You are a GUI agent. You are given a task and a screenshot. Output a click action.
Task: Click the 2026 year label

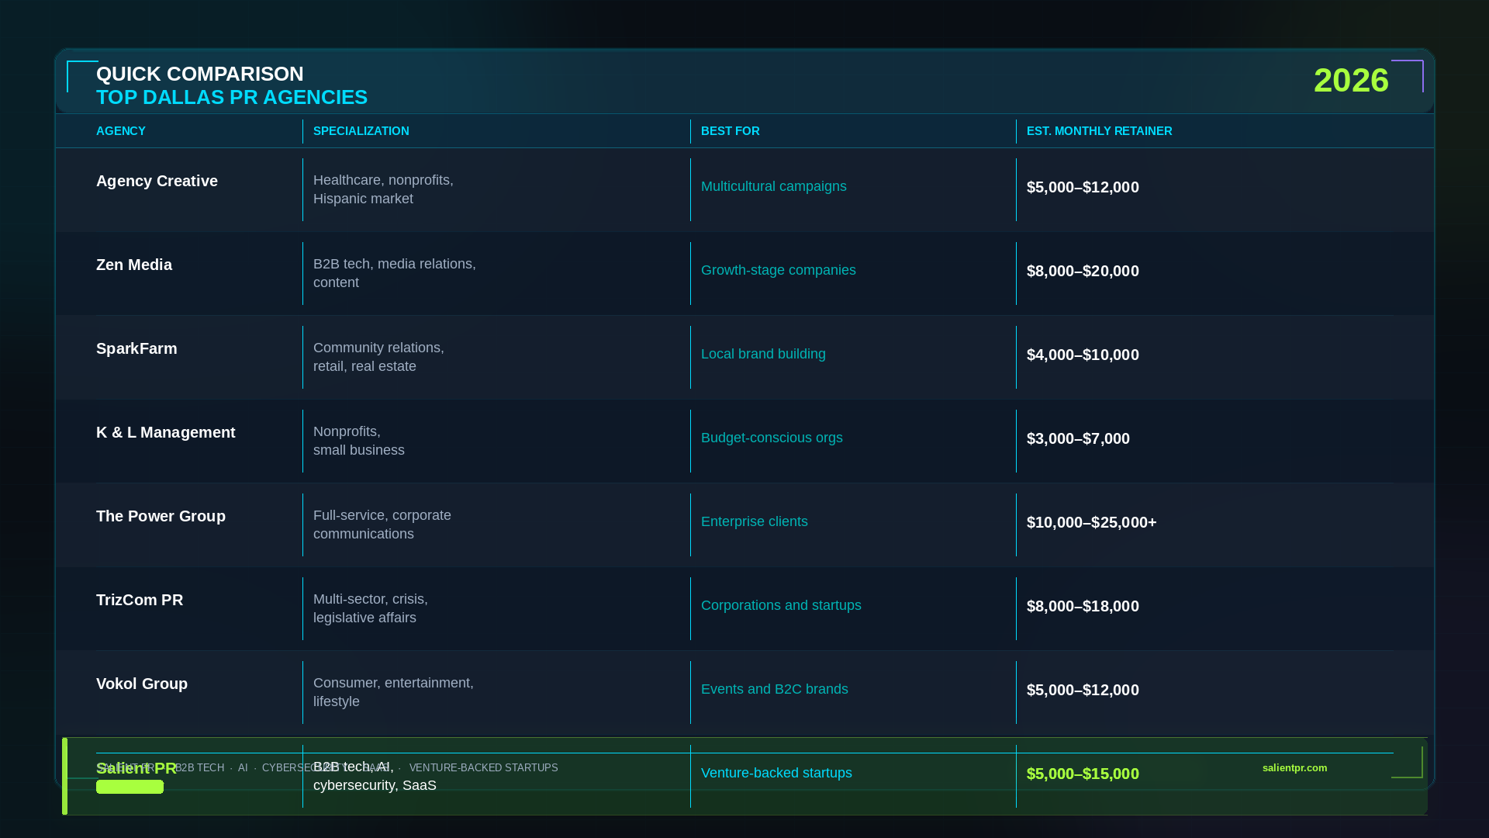click(x=1351, y=81)
